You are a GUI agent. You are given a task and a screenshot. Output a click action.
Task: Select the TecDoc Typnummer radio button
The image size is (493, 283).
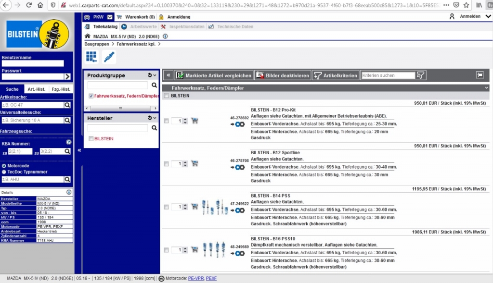4,172
